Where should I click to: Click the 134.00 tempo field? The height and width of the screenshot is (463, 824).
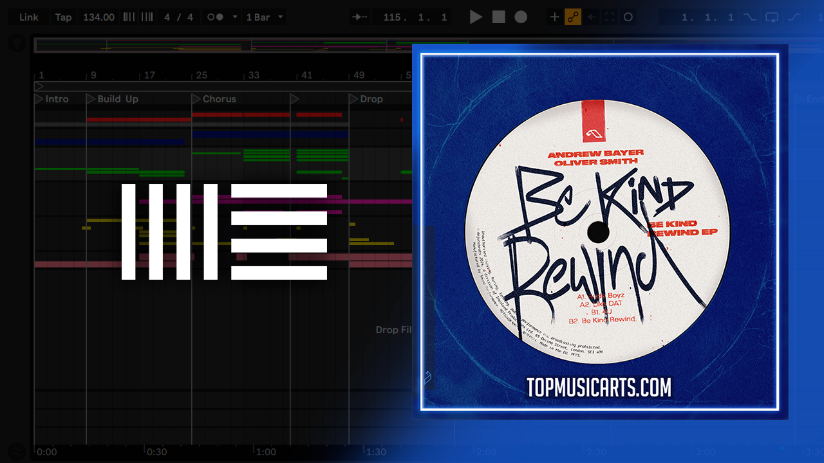coord(98,17)
